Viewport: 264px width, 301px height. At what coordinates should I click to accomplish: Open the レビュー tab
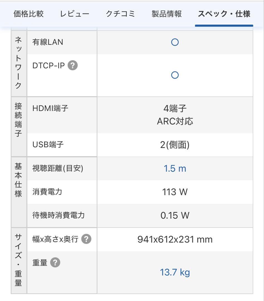coord(74,14)
